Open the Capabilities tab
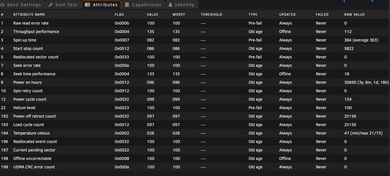Viewport: 390px width, 176px height. [x=143, y=5]
